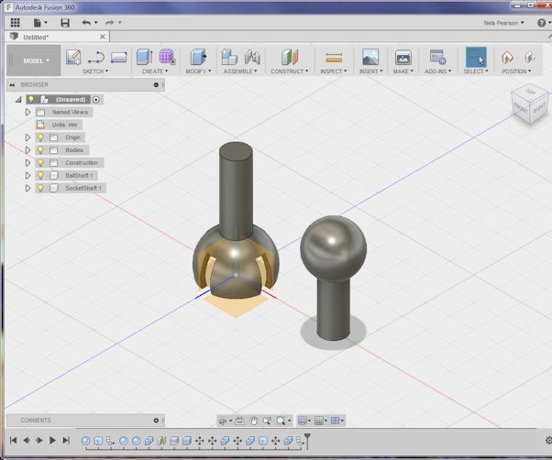The image size is (552, 460).
Task: Open the SKETCH menu
Action: [x=95, y=71]
